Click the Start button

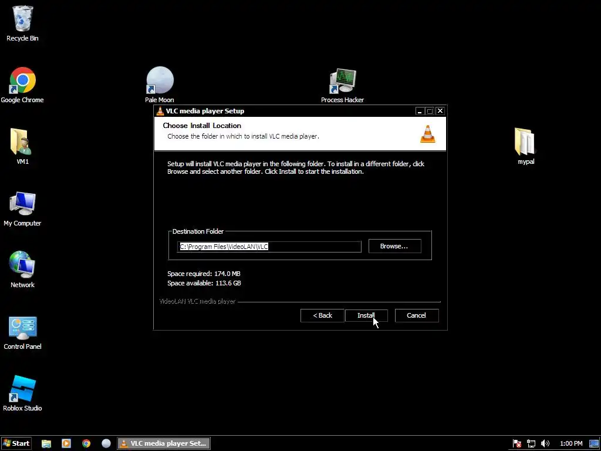16,443
